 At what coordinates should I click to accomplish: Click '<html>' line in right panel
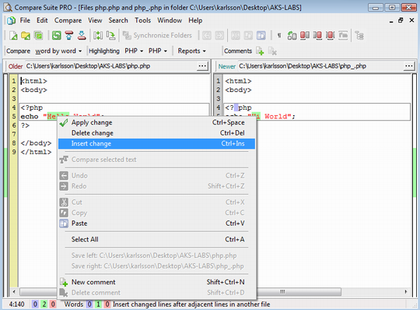(239, 81)
